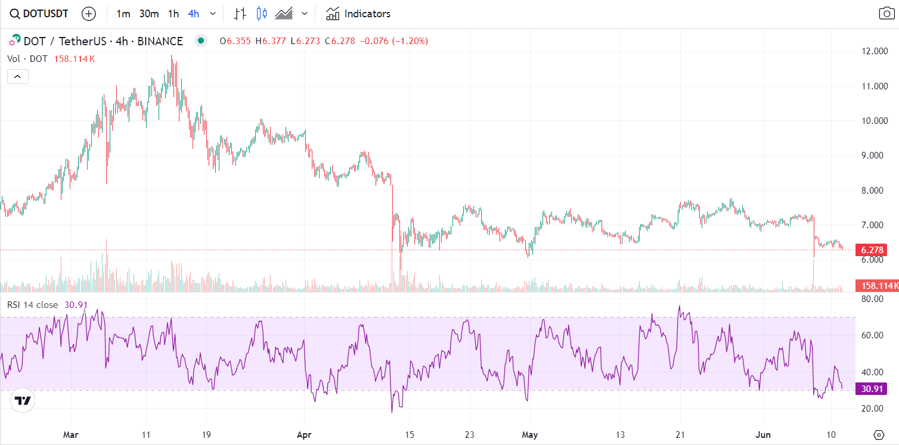The height and width of the screenshot is (445, 899).
Task: Click the -0.076 (-1.20%) change value
Action: 393,41
